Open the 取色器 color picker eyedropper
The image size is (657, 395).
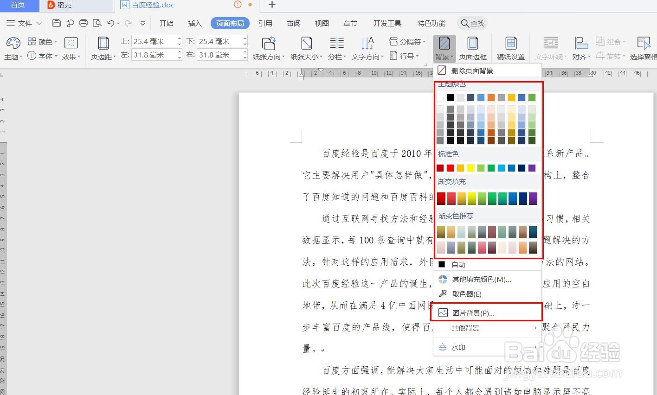click(467, 293)
